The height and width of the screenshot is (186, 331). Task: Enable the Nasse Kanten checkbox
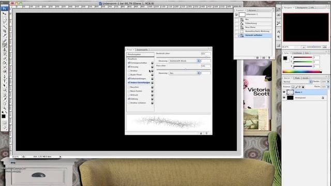point(129,91)
